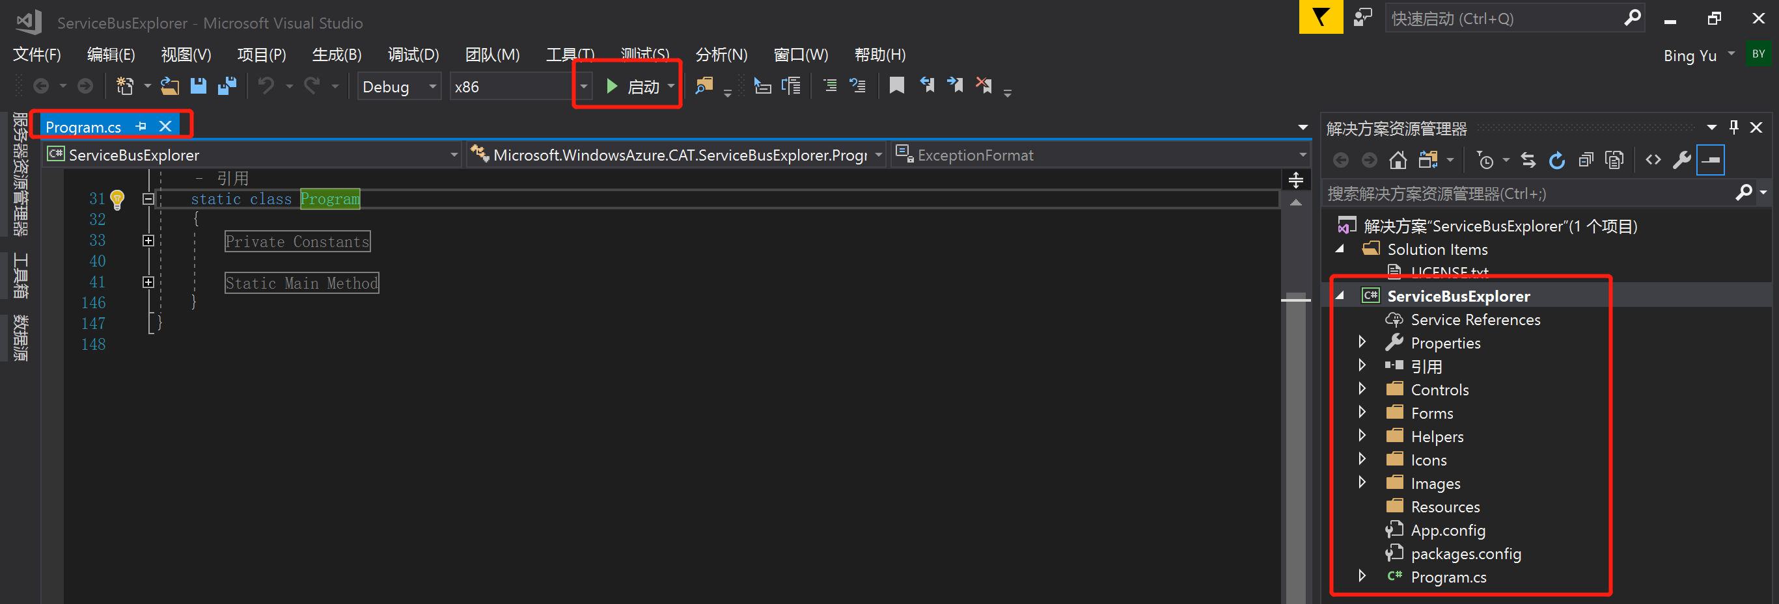Click the feedback notification flag icon
Image resolution: width=1779 pixels, height=604 pixels.
click(x=1319, y=18)
